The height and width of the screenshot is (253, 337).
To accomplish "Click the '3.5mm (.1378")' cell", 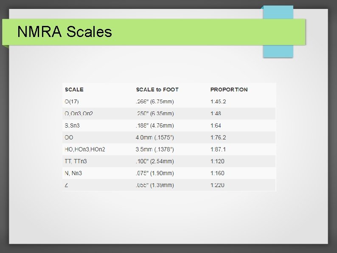I will [x=155, y=149].
